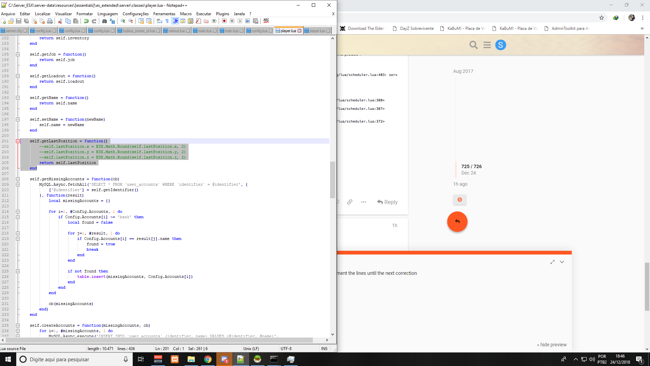Viewport: 650px width, 366px height.
Task: Click the editor horizontal scrollbar thumb
Action: [x=159, y=340]
